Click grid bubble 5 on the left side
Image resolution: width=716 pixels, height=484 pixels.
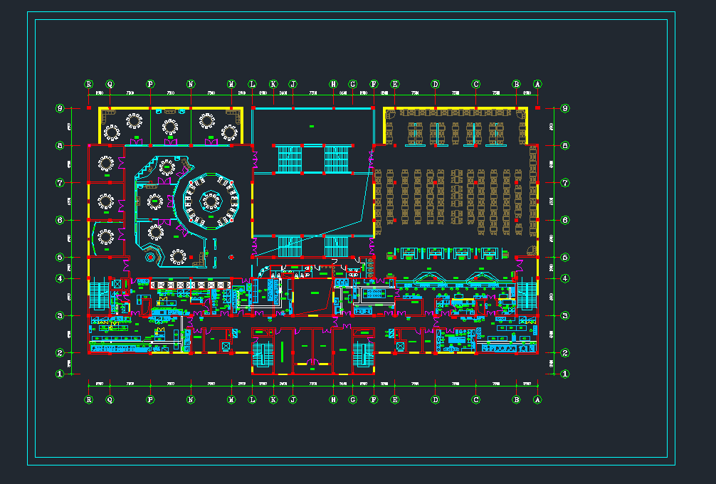point(60,257)
